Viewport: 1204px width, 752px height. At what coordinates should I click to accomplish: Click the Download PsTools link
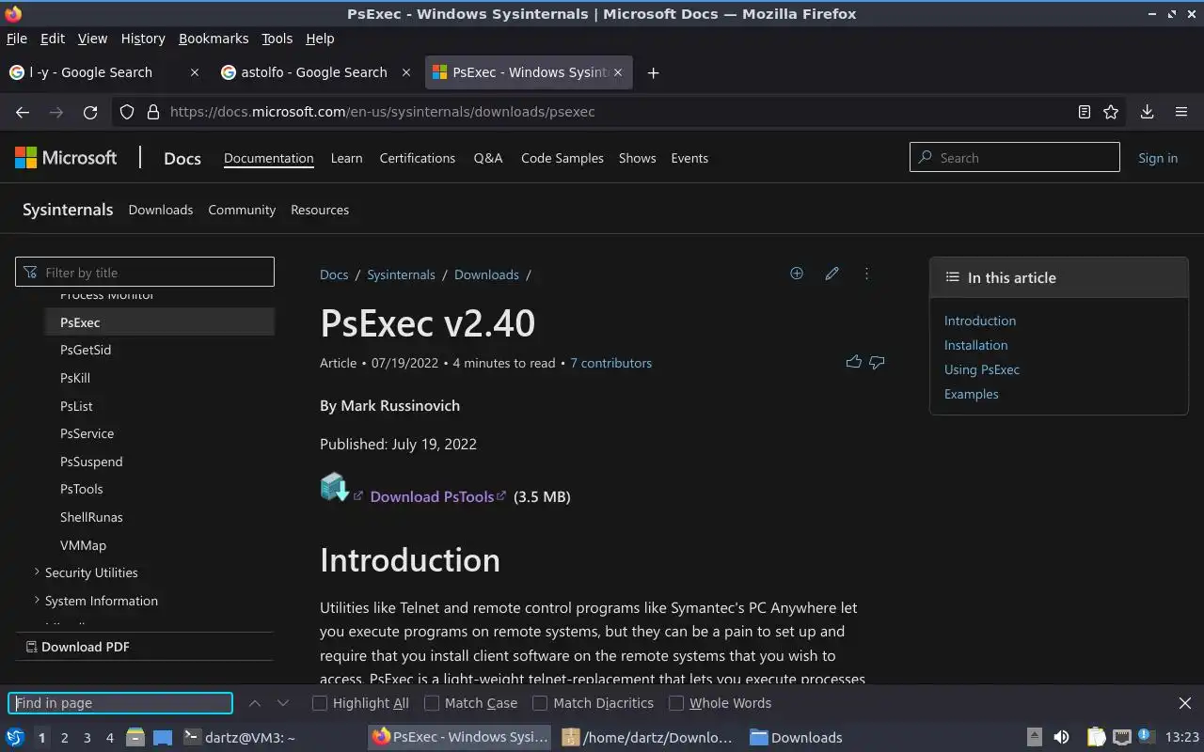[432, 496]
